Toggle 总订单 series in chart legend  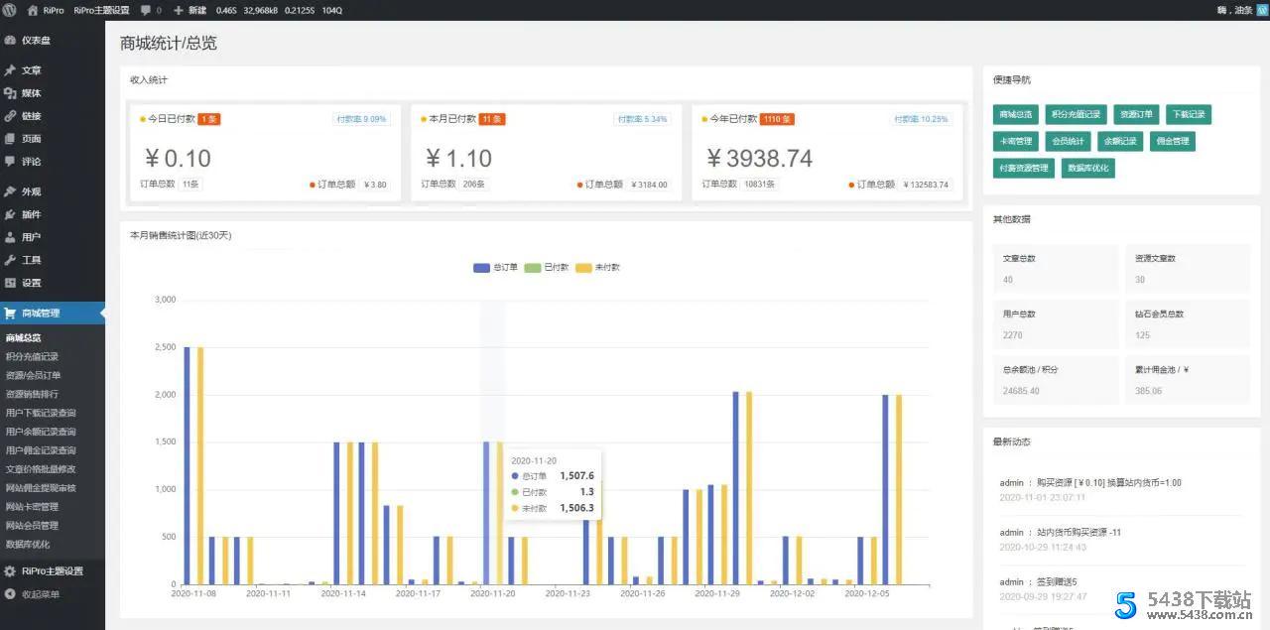pos(496,268)
